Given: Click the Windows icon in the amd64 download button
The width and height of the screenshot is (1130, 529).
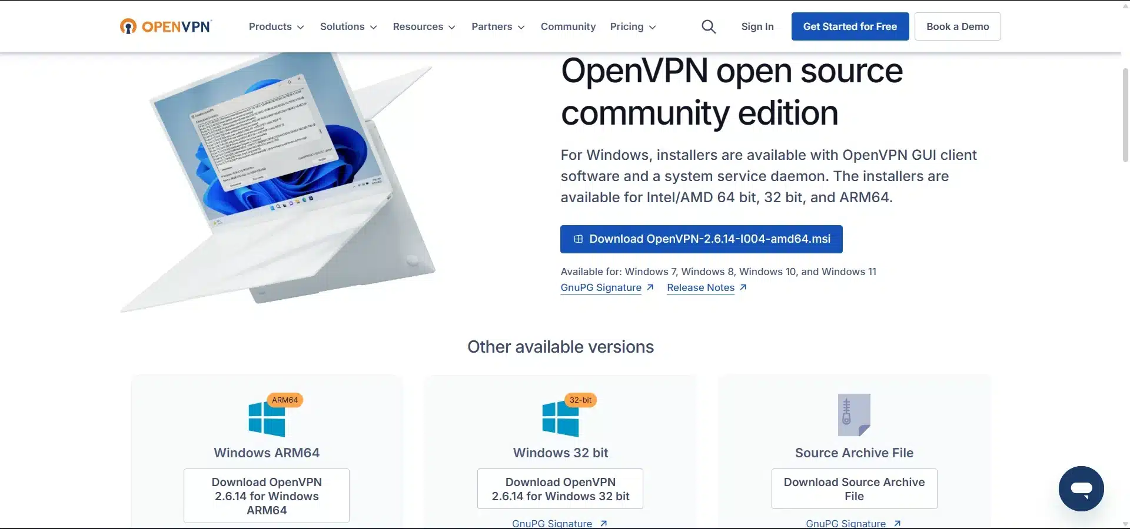Looking at the screenshot, I should coord(578,239).
